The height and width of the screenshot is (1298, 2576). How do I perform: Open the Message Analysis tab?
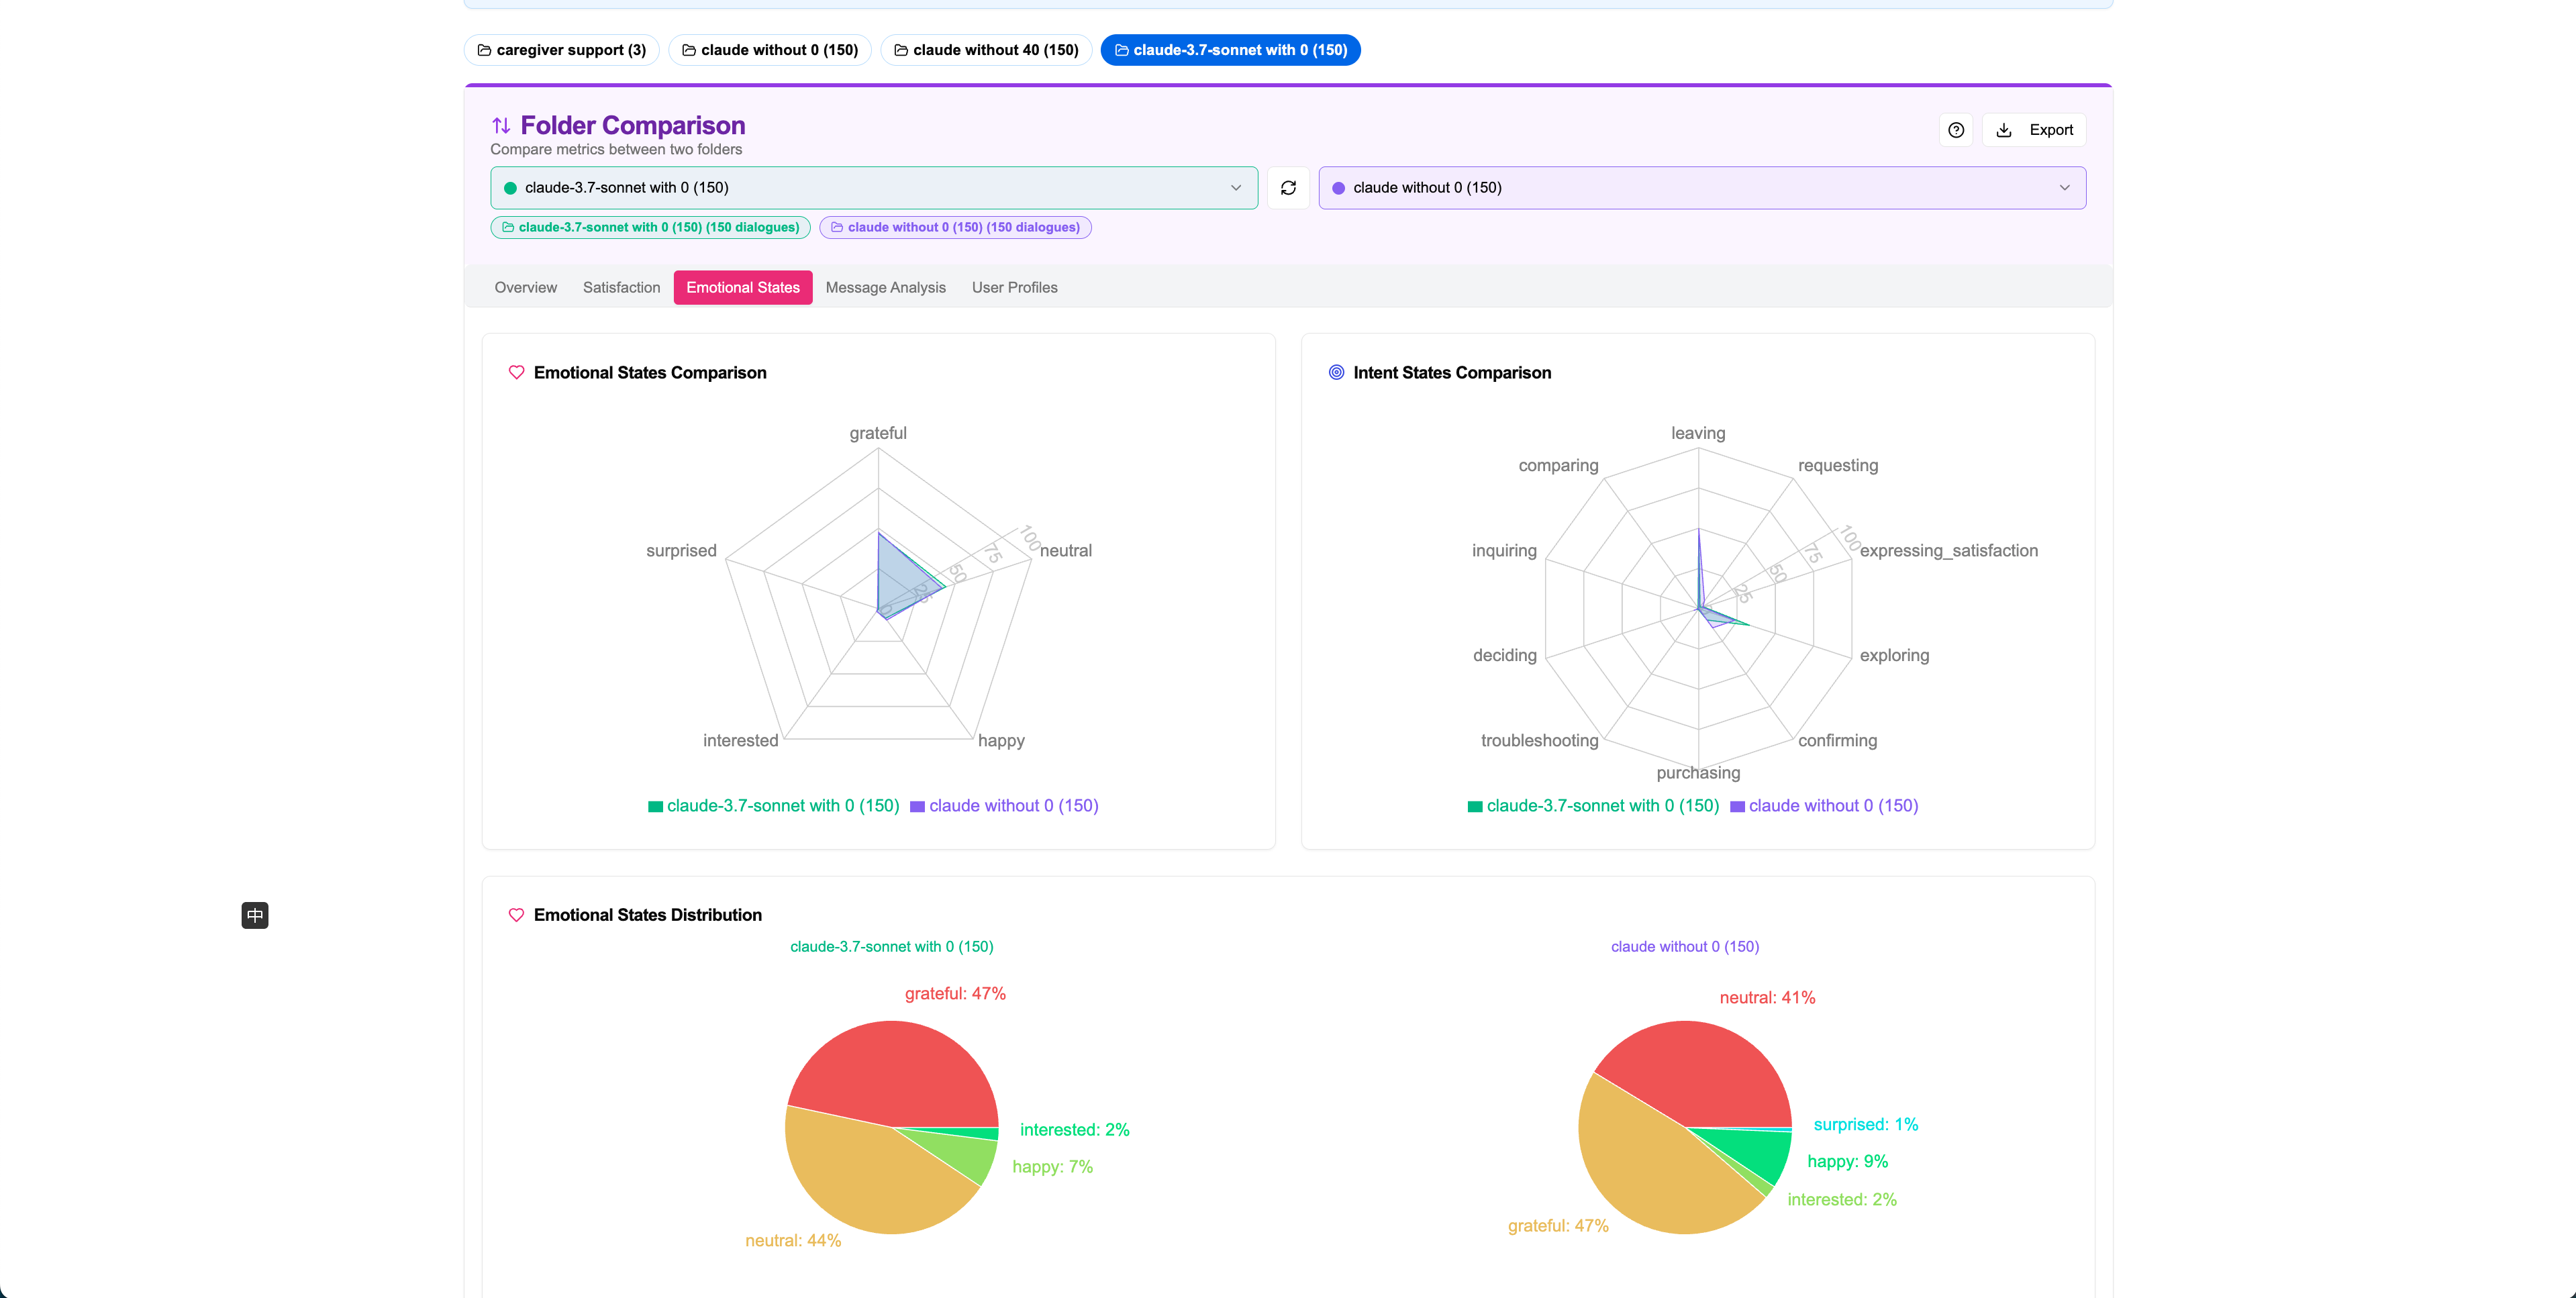click(x=885, y=287)
